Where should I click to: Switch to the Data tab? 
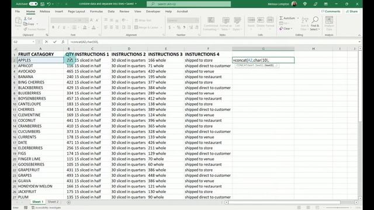tap(111, 12)
